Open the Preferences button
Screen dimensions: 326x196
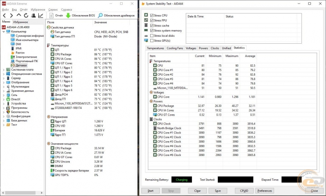click(x=264, y=191)
